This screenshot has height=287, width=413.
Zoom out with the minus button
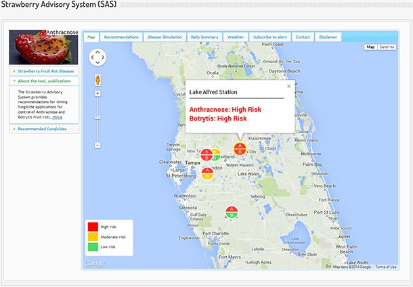click(x=97, y=146)
